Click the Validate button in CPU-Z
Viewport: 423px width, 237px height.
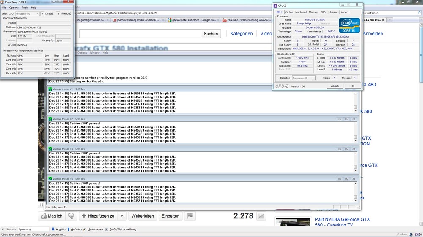coord(335,86)
